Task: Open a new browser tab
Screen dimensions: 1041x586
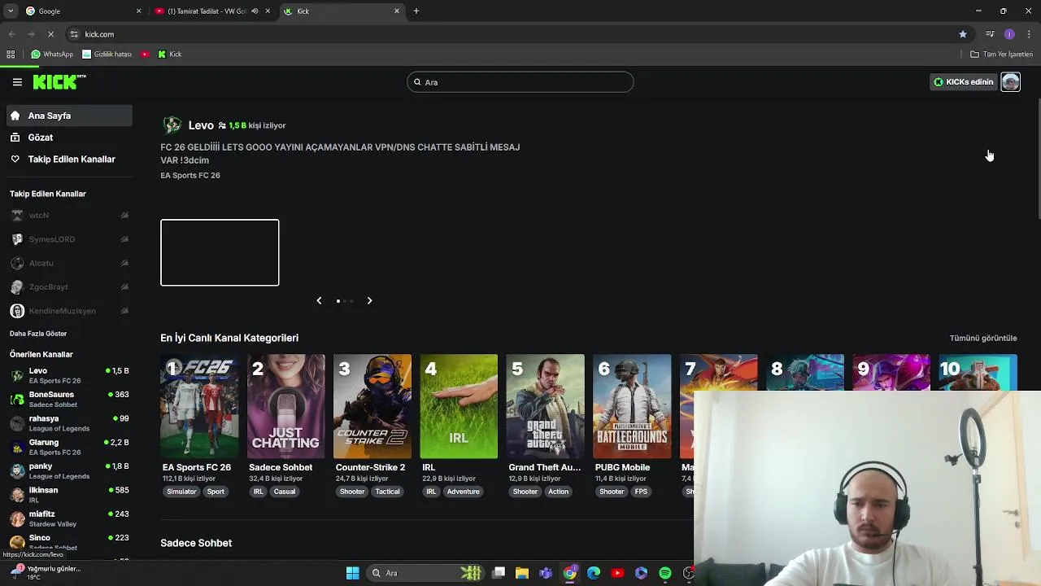Action: pos(416,11)
